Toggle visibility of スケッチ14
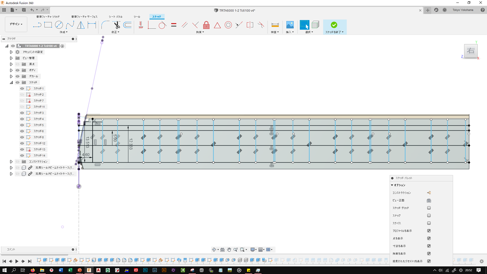This screenshot has width=487, height=274. [22, 155]
